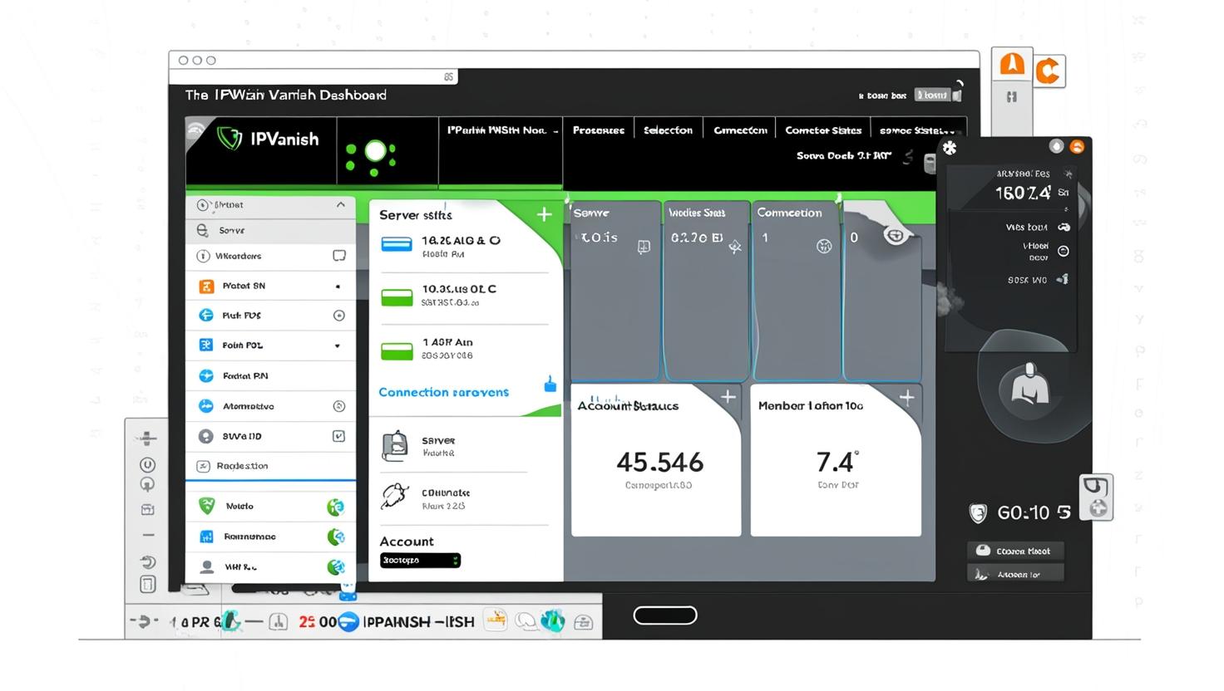Click the 7.4 member value
This screenshot has width=1224, height=691.
tap(837, 462)
